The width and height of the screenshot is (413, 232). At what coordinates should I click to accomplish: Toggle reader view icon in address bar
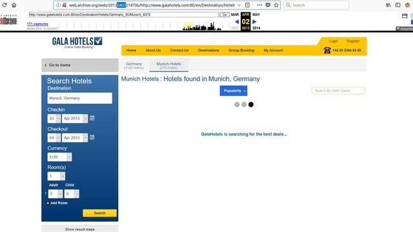click(247, 5)
